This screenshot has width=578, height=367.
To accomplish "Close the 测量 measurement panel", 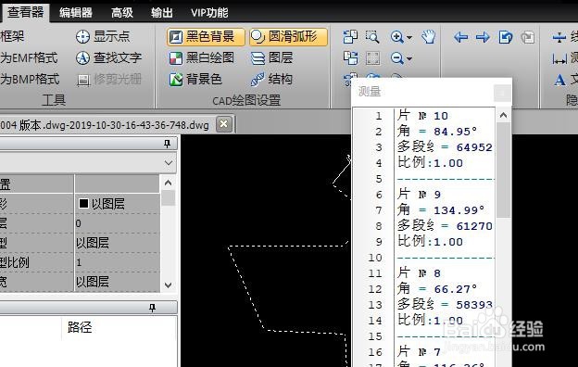I will pos(502,93).
